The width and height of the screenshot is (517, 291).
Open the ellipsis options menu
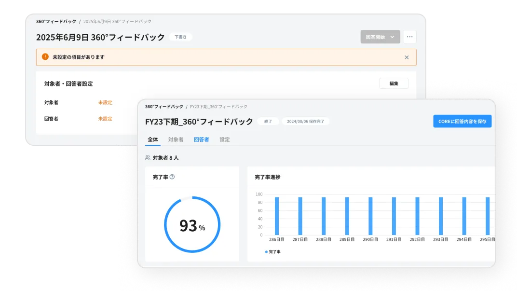coord(409,37)
